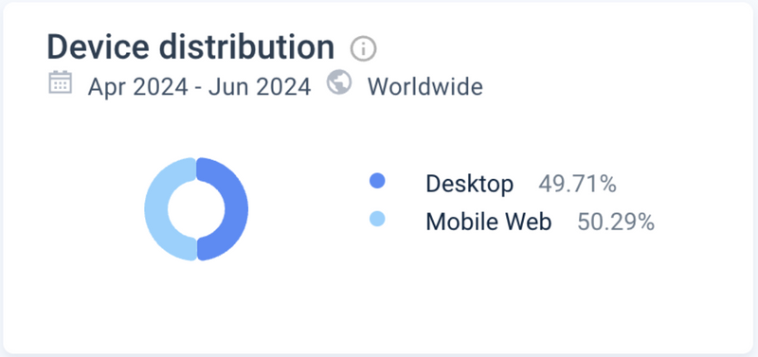Open the Apr 2024 - Jun 2024 date range
The image size is (758, 357).
(x=199, y=87)
